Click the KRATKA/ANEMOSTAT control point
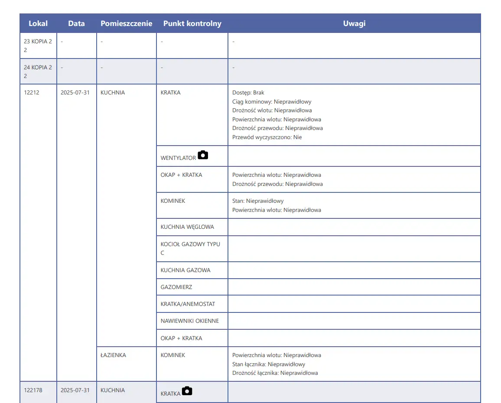The width and height of the screenshot is (501, 403). point(188,304)
